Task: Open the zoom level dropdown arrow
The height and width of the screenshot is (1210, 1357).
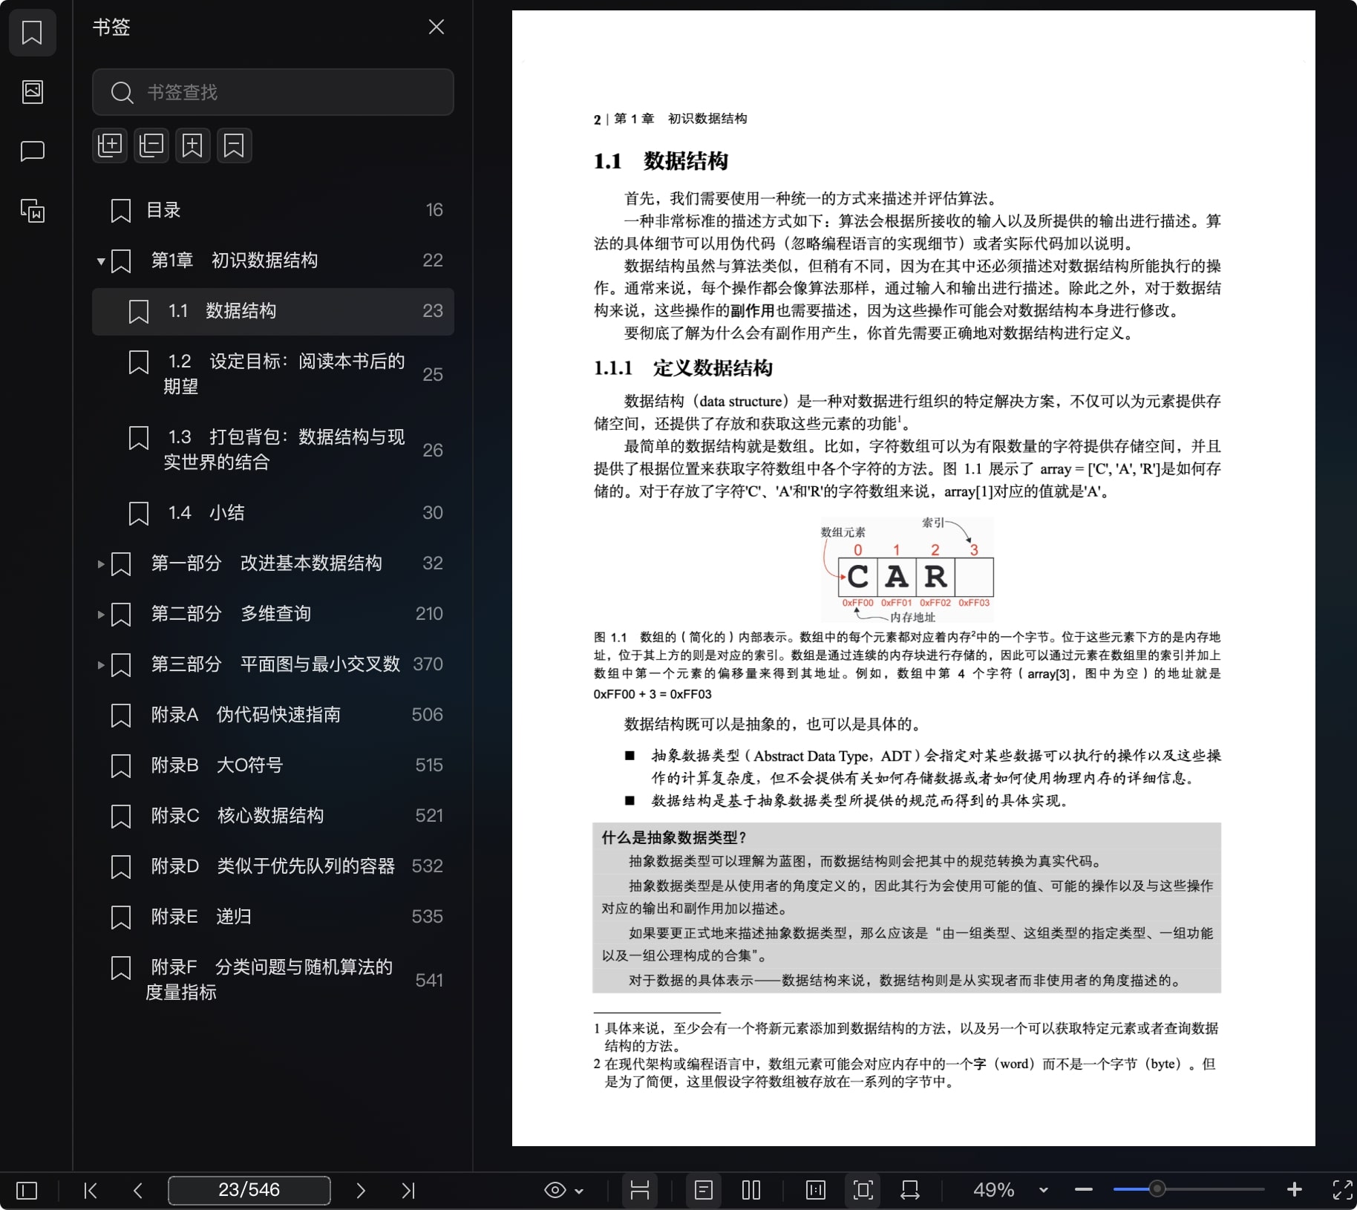Action: (1043, 1190)
